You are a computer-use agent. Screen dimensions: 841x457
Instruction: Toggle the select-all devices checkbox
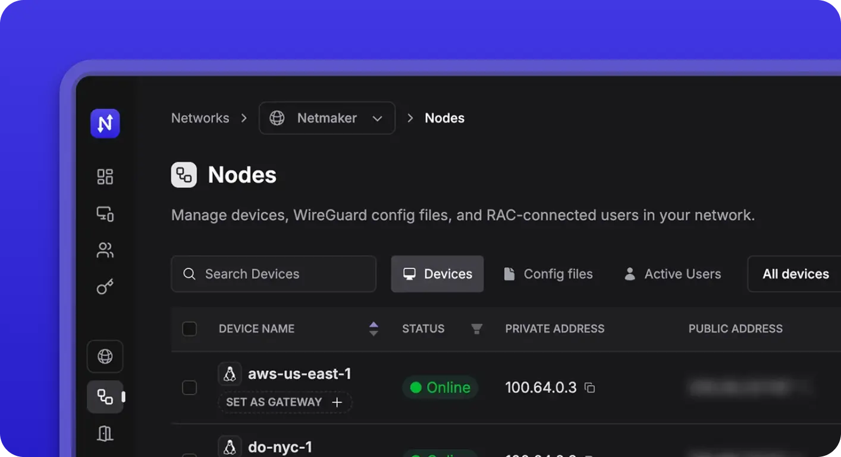pos(189,328)
